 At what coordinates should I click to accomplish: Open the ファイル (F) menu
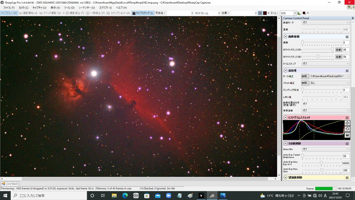pos(9,8)
